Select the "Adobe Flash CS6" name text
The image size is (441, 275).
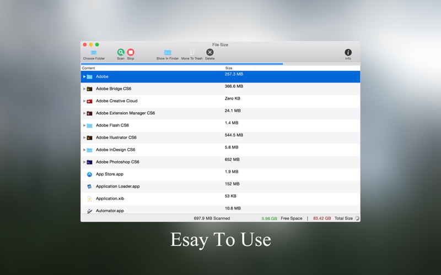[112, 125]
